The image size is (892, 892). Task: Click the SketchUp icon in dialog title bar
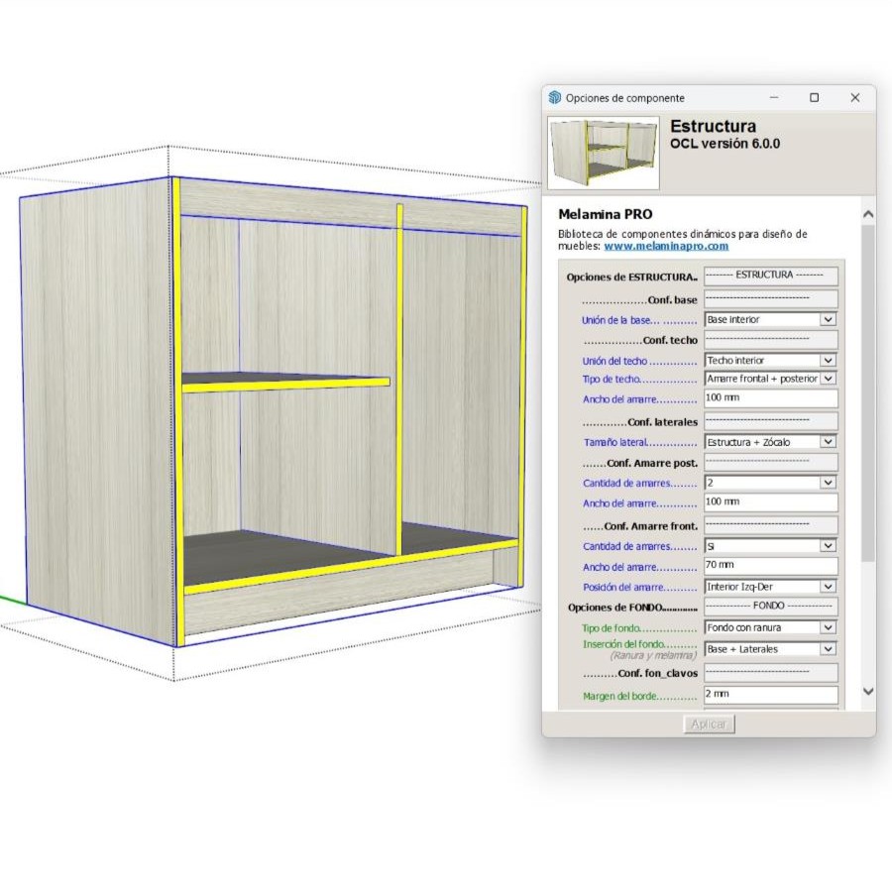[555, 98]
